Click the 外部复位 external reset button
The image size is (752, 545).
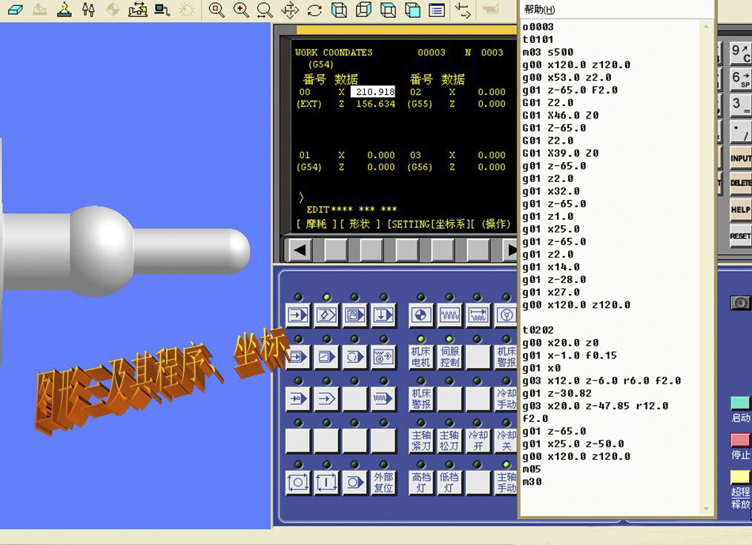click(383, 483)
